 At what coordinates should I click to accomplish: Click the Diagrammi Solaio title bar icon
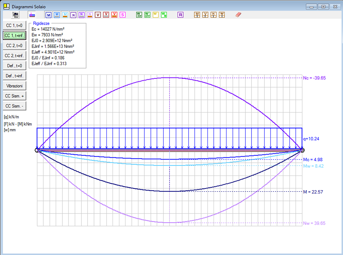coord(6,6)
